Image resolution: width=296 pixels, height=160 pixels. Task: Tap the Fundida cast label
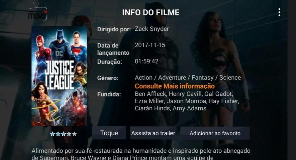(109, 94)
